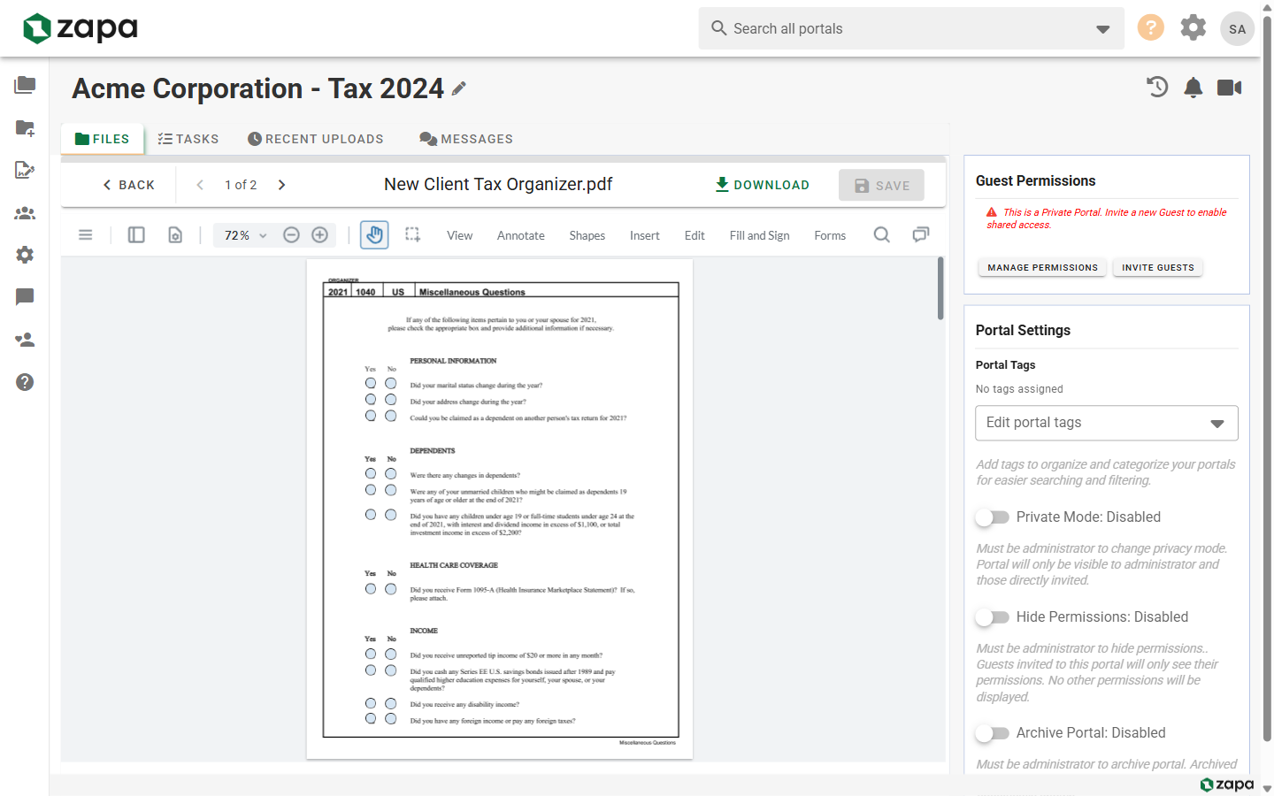Open the Annotate toolbar group
Screen dimensions: 1274x796
pyautogui.click(x=521, y=235)
